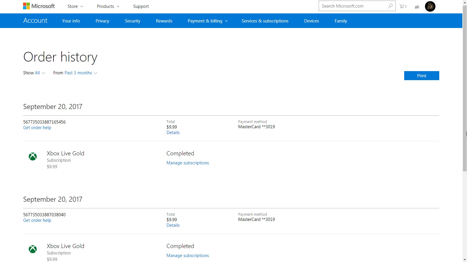Go to the Your info tab
Viewport: 467px width, 262px height.
[71, 21]
